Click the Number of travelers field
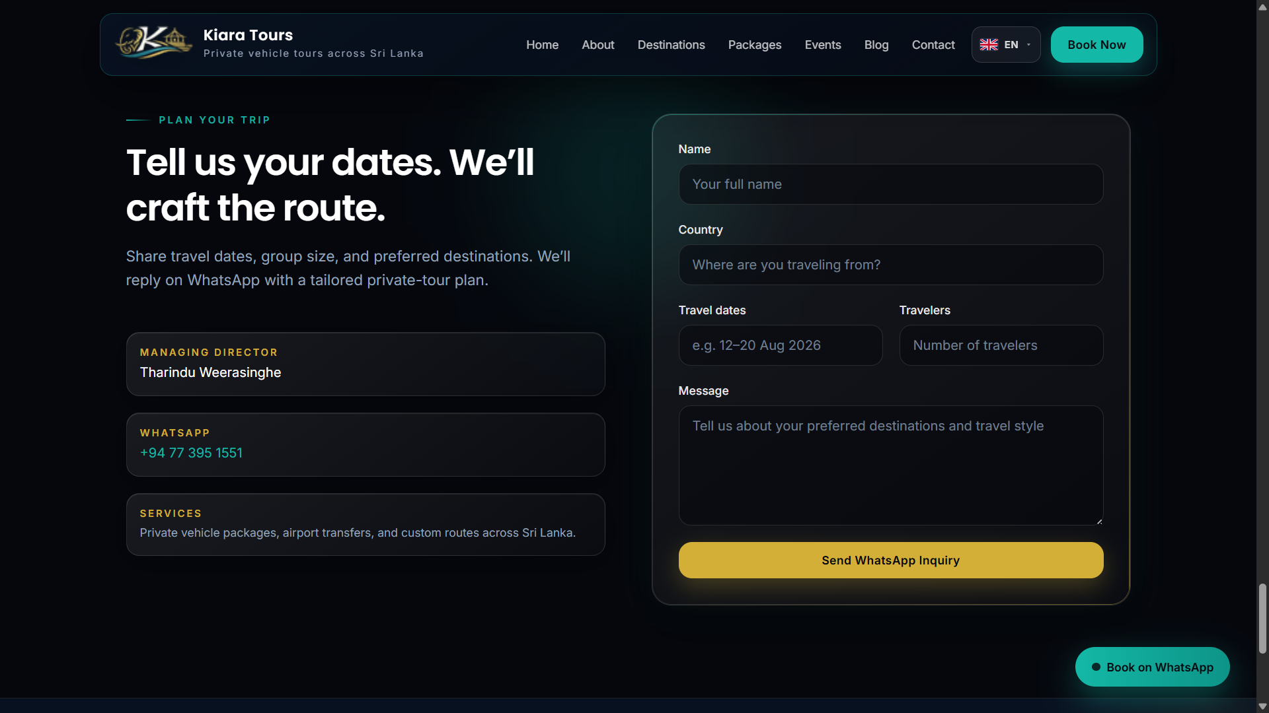 (x=1001, y=345)
